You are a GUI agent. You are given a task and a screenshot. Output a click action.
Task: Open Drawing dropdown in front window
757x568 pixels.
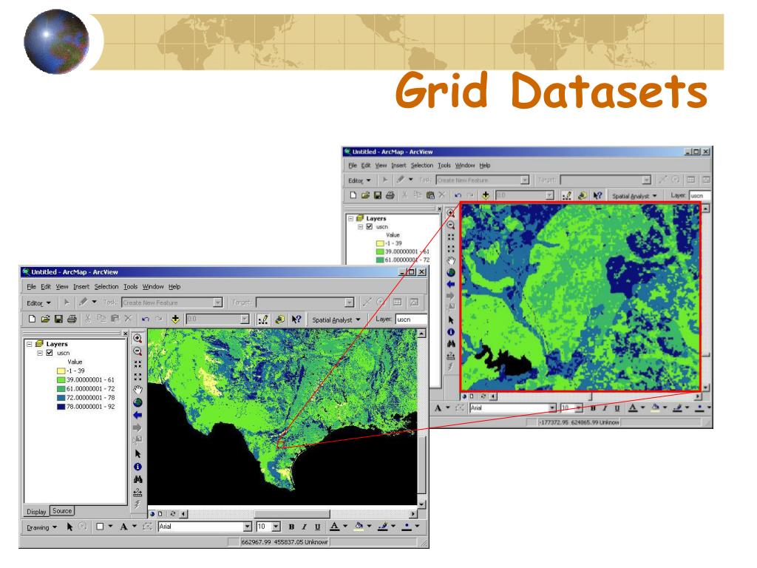pyautogui.click(x=41, y=527)
